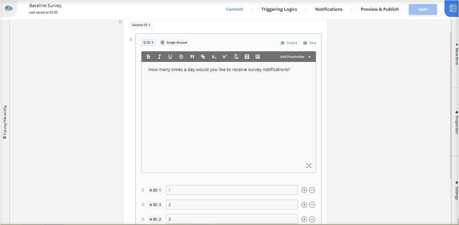Discard changes to question 1
Screen dimensions: 459x225
(x=289, y=43)
